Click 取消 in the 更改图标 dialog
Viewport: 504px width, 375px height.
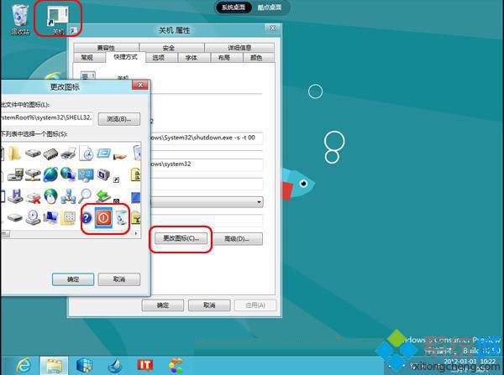point(119,279)
